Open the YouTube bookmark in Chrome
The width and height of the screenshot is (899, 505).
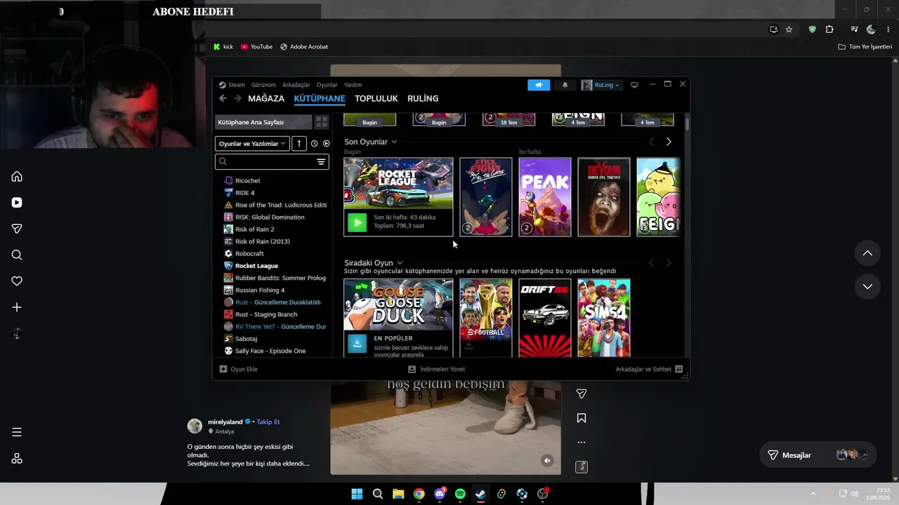(x=256, y=47)
